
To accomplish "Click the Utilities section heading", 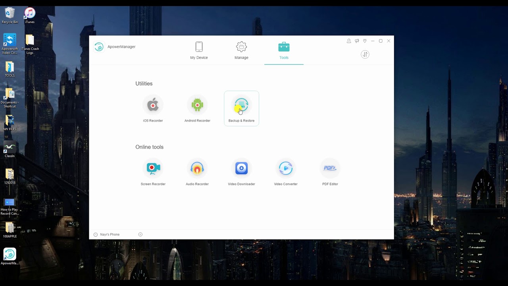I will click(144, 83).
